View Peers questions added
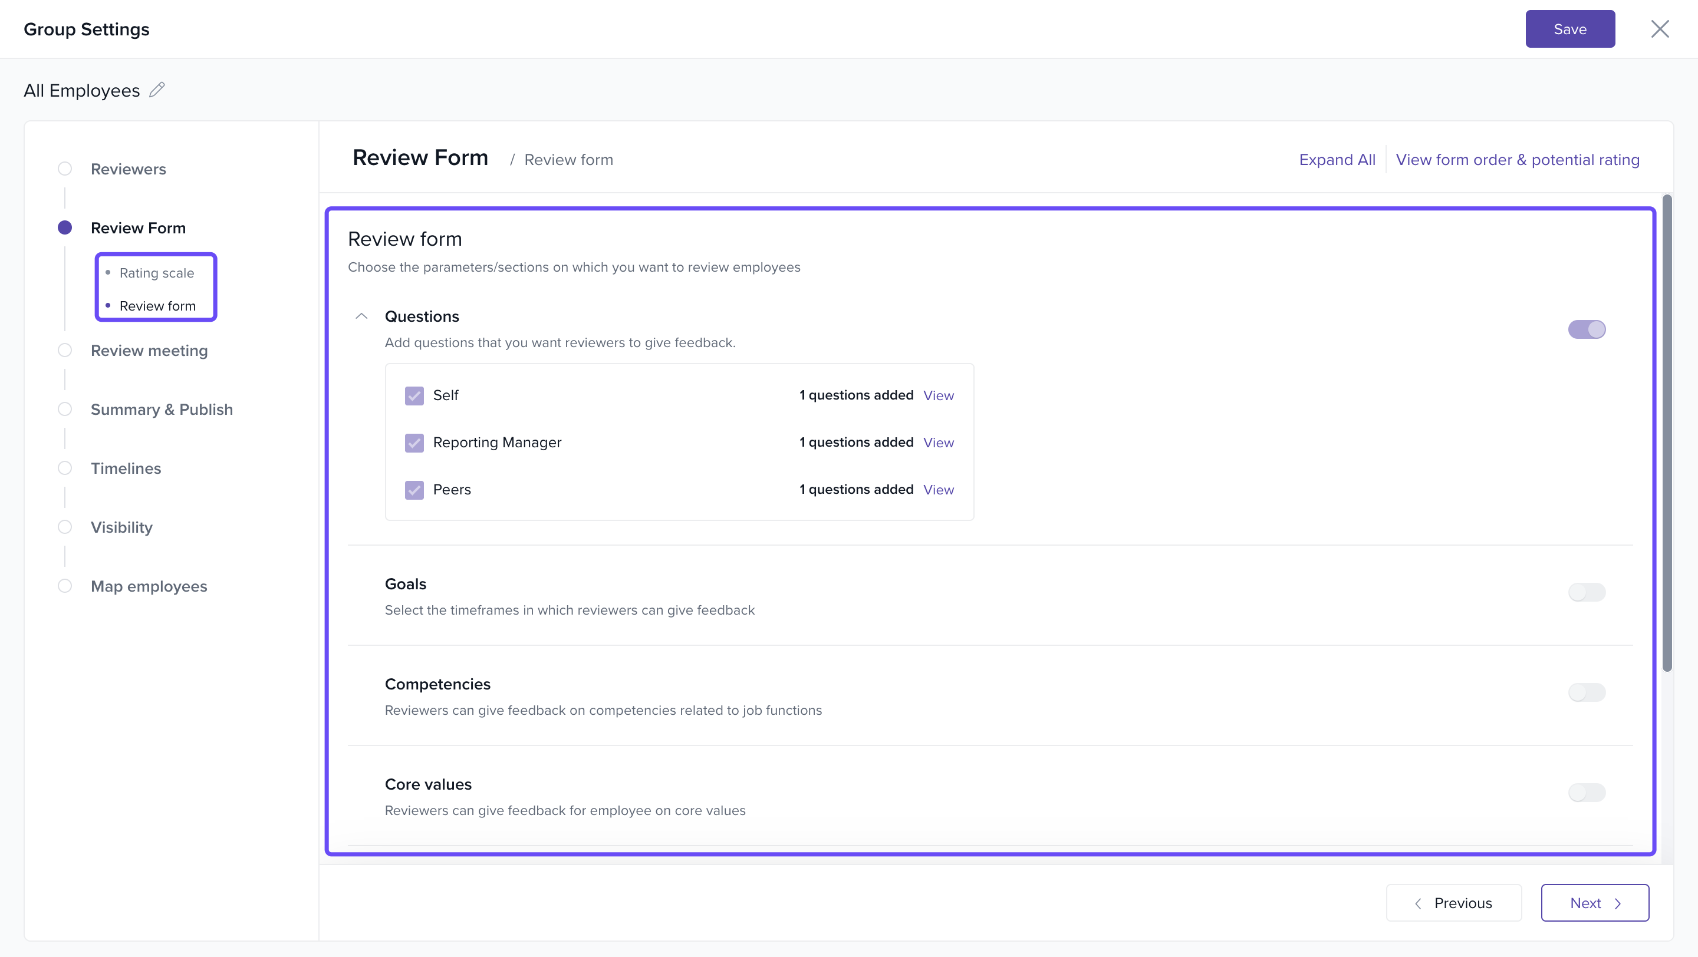This screenshot has height=957, width=1698. point(938,489)
